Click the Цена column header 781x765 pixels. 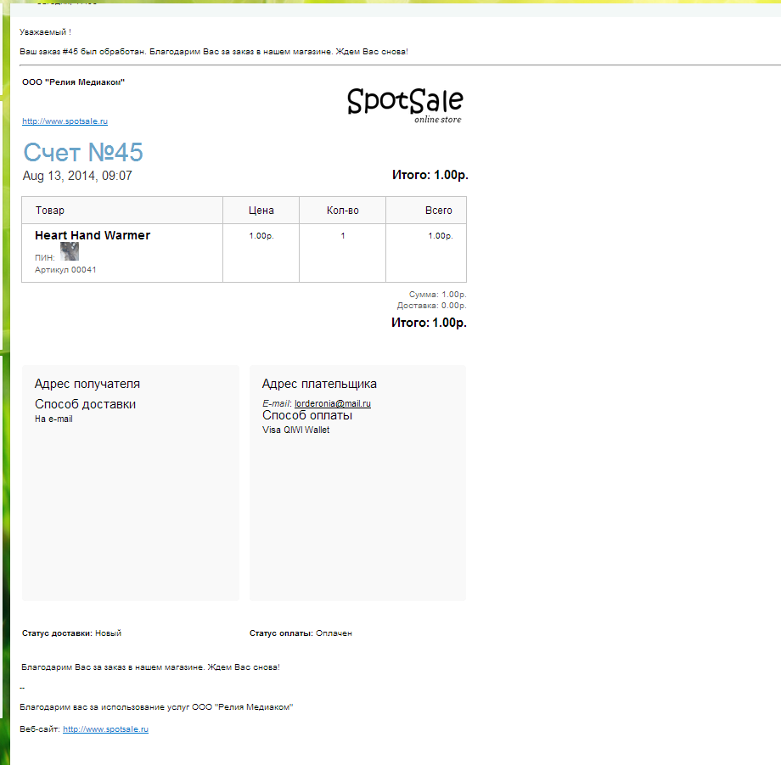[x=261, y=211]
